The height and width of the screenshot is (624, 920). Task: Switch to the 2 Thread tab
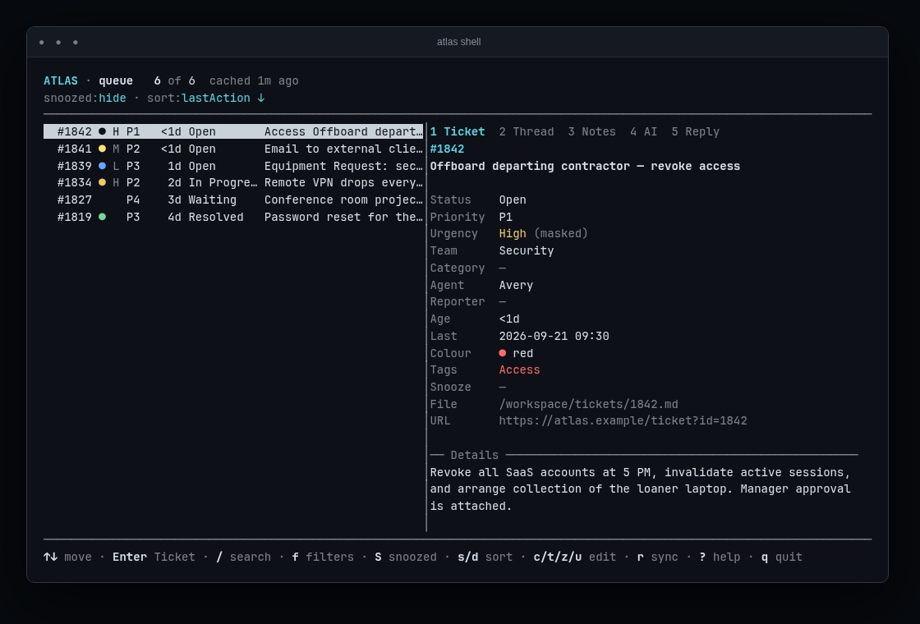527,131
